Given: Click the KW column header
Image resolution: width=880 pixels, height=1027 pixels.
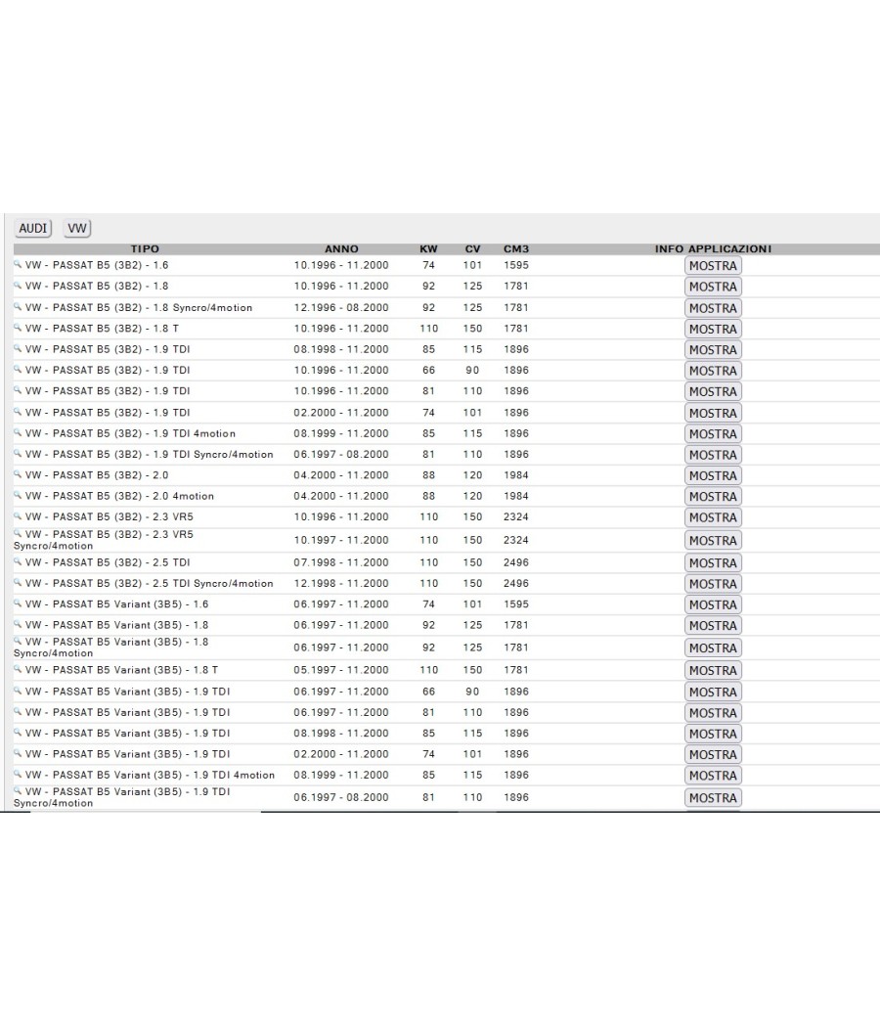Looking at the screenshot, I should (x=428, y=248).
